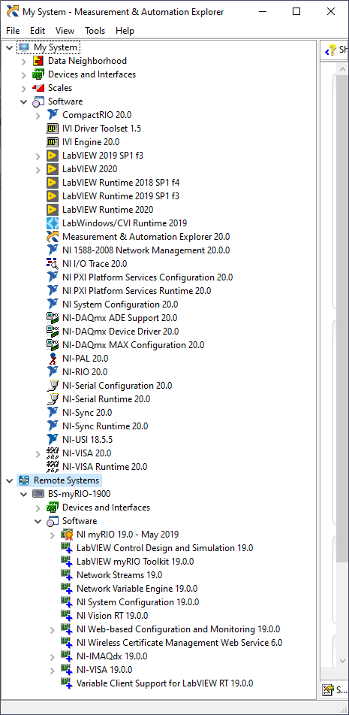349x715 pixels.
Task: Select LabVIEW Runtime 2019 SP1 f3 entry
Action: tap(121, 196)
